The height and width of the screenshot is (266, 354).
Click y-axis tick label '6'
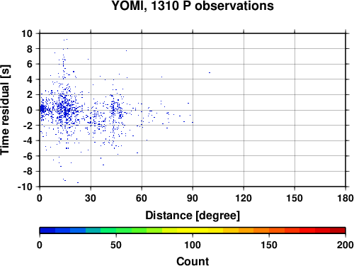(30, 64)
